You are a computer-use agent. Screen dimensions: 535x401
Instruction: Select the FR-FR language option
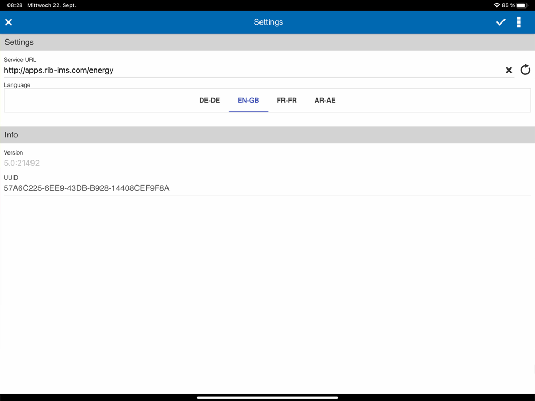[x=287, y=101]
